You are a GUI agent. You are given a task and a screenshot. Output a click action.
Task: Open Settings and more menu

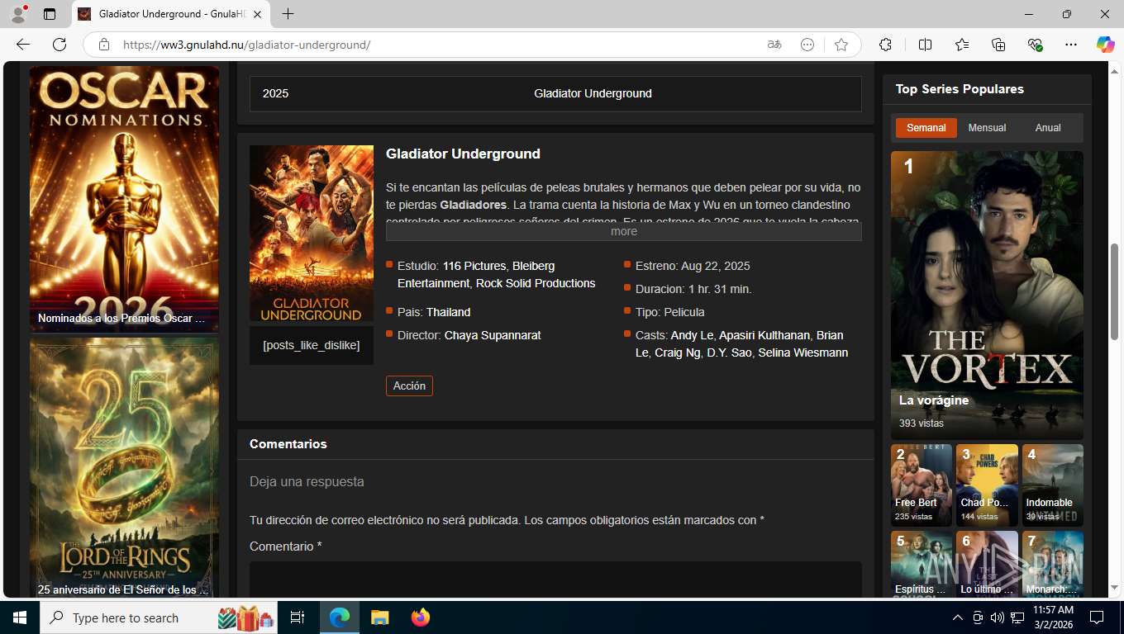[x=1071, y=45]
